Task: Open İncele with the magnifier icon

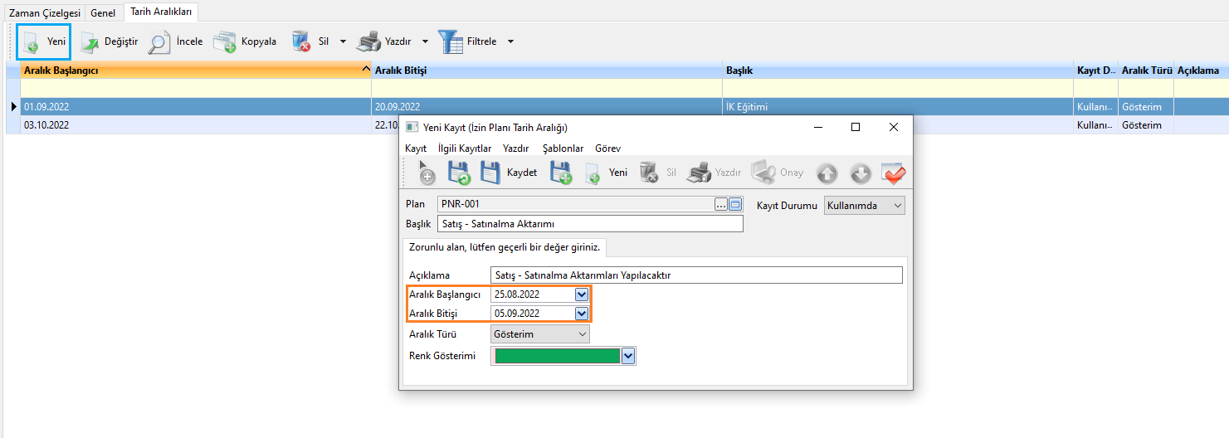Action: coord(159,41)
